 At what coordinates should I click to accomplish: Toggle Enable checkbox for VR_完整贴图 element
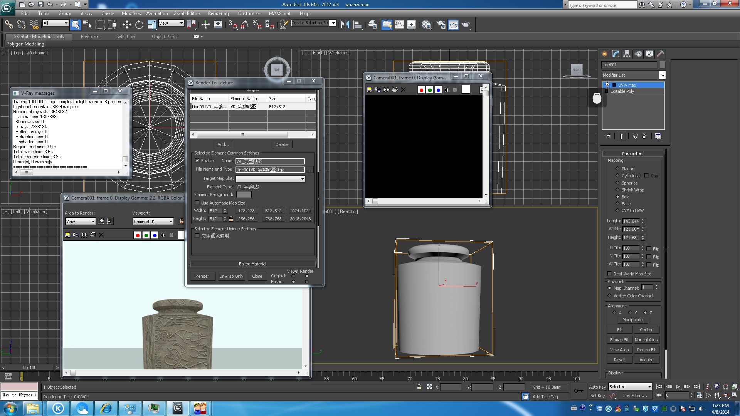[197, 161]
